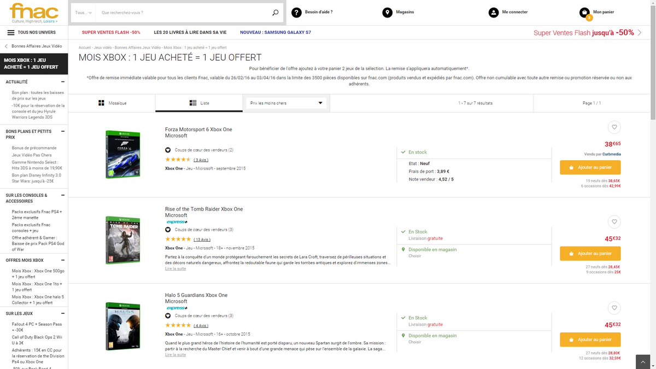The image size is (656, 369).
Task: Go back via Bonnes Affaires Jeux Vidéo arrow
Action: [6, 46]
